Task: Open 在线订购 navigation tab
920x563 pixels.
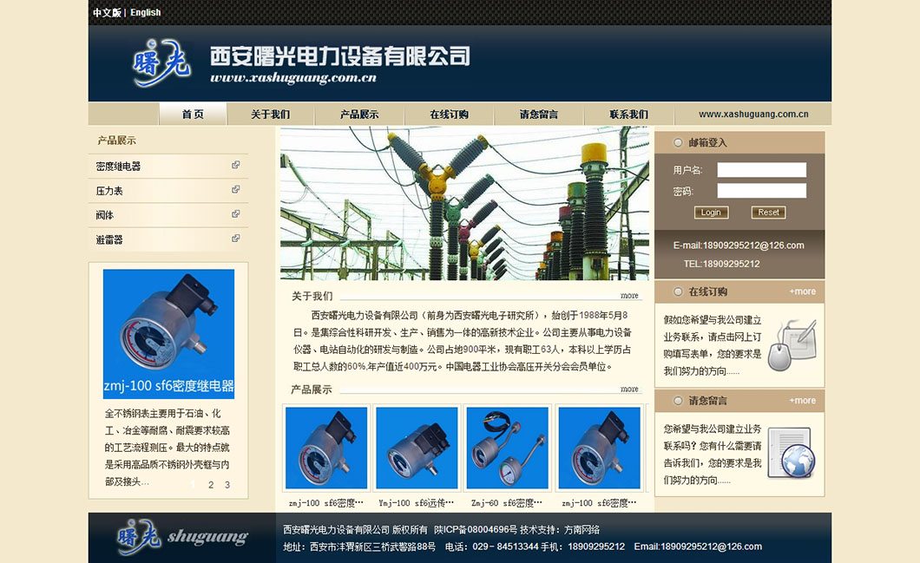Action: point(450,115)
